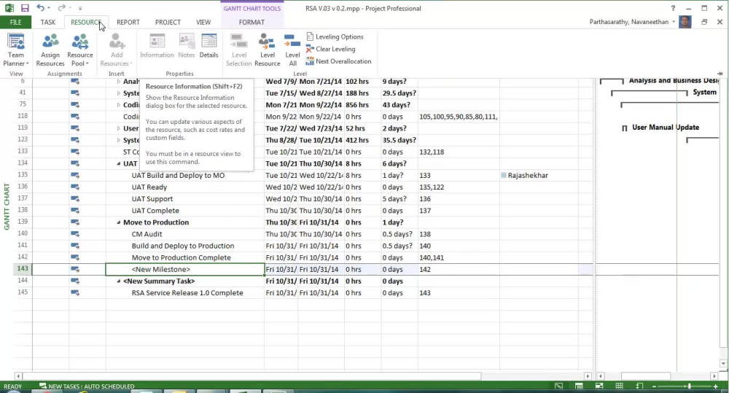Click NEW TASKS : AUTO SCHEDULED in status bar
Image resolution: width=729 pixels, height=393 pixels.
point(87,386)
